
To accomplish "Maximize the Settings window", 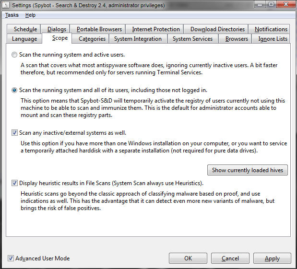I will click(271, 4).
